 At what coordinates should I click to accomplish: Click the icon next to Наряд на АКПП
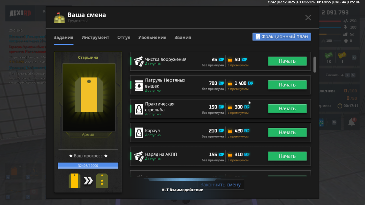pos(138,156)
